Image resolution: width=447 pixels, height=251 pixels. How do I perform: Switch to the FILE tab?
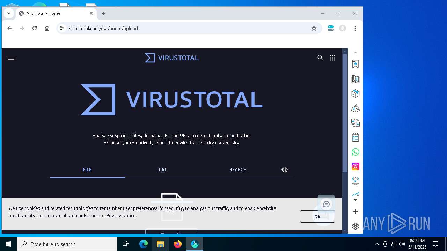(87, 170)
